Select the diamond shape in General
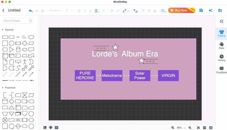 pyautogui.click(x=25, y=43)
